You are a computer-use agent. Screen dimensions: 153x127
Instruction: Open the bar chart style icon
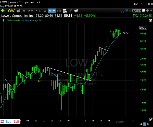59,11
